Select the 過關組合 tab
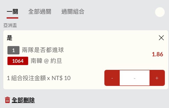Screen dimensions: 169x108 (73, 12)
